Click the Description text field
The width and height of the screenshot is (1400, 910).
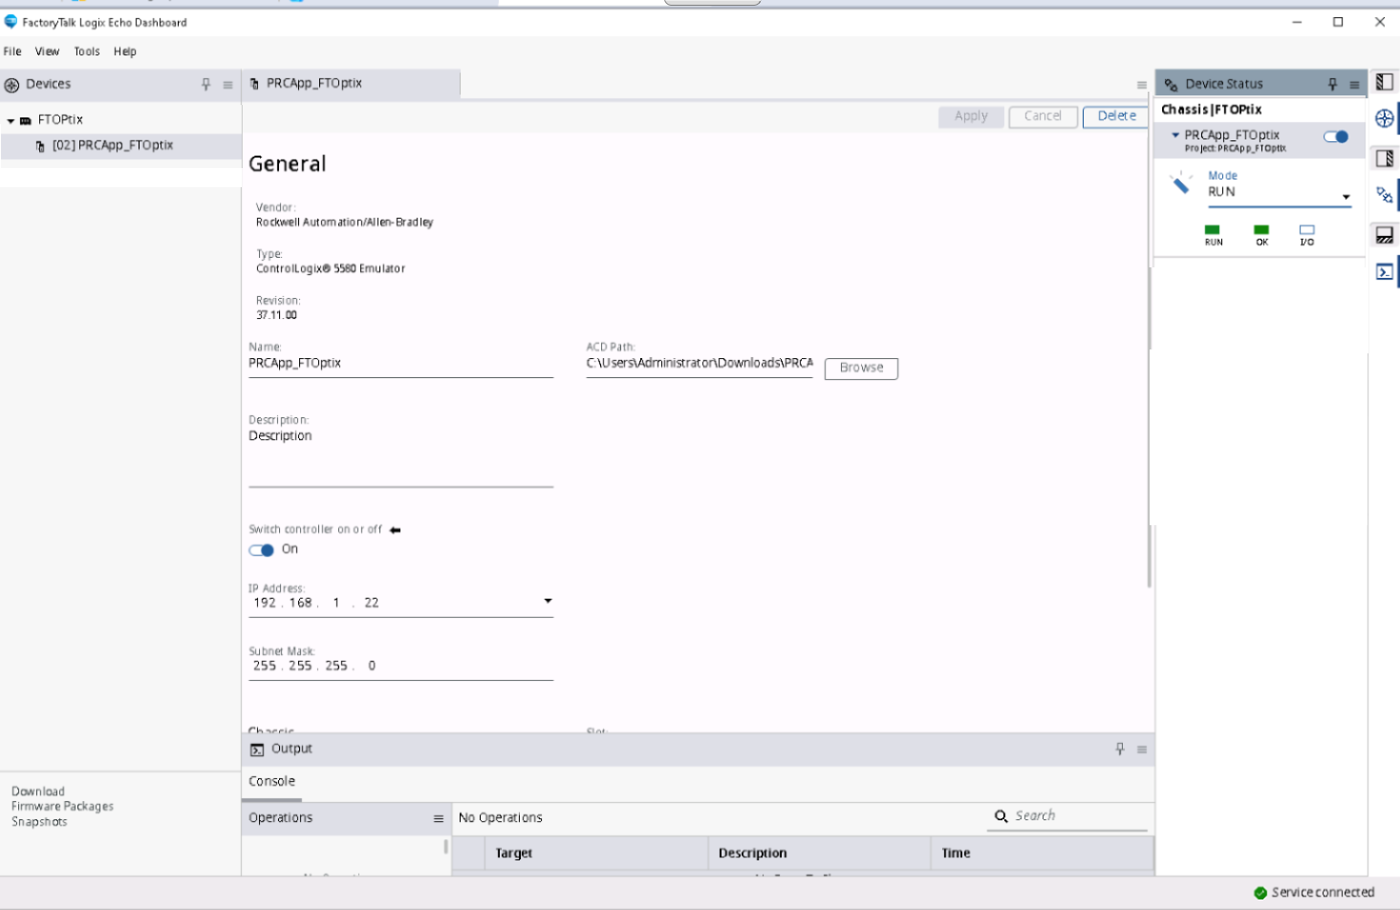point(400,457)
